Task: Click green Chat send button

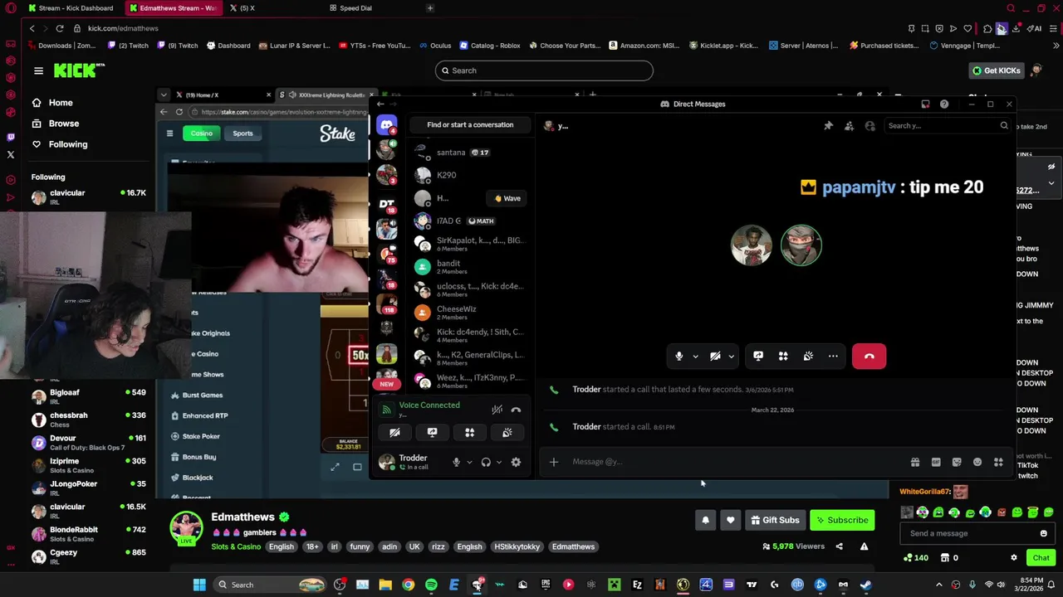Action: (x=1041, y=558)
